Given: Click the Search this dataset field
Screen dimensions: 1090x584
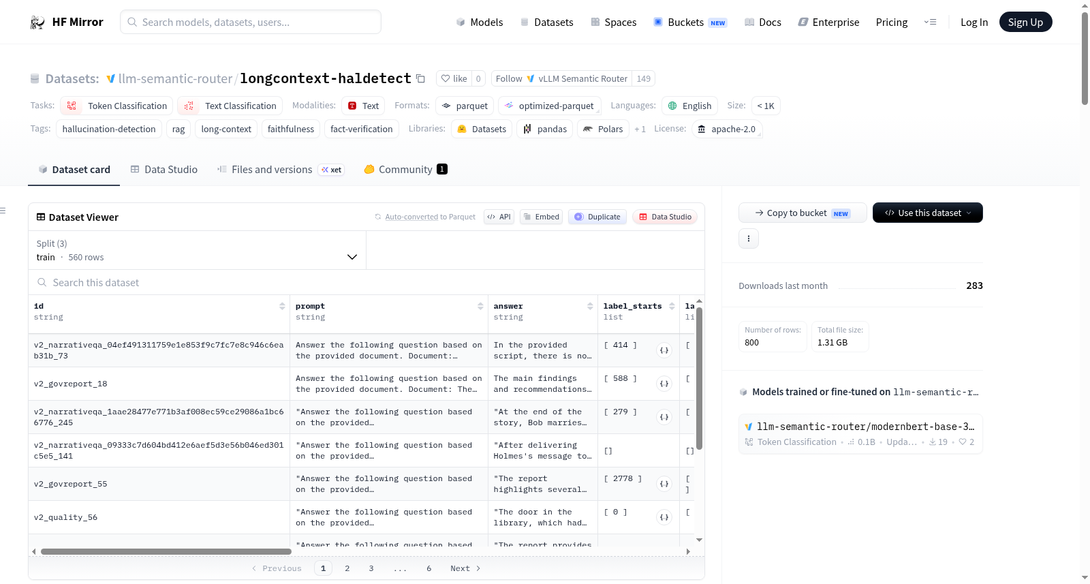Looking at the screenshot, I should [367, 283].
